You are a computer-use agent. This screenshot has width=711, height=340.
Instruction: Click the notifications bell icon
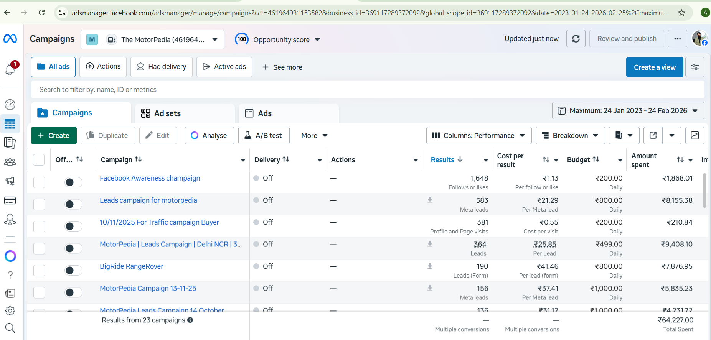click(x=10, y=69)
